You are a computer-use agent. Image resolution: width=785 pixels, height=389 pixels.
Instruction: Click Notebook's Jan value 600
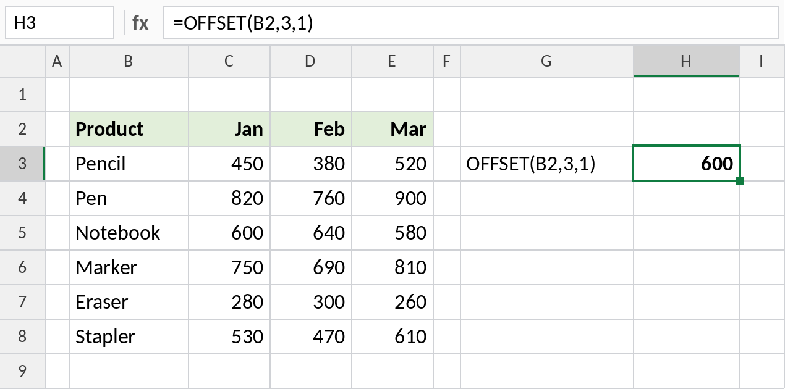pyautogui.click(x=229, y=233)
